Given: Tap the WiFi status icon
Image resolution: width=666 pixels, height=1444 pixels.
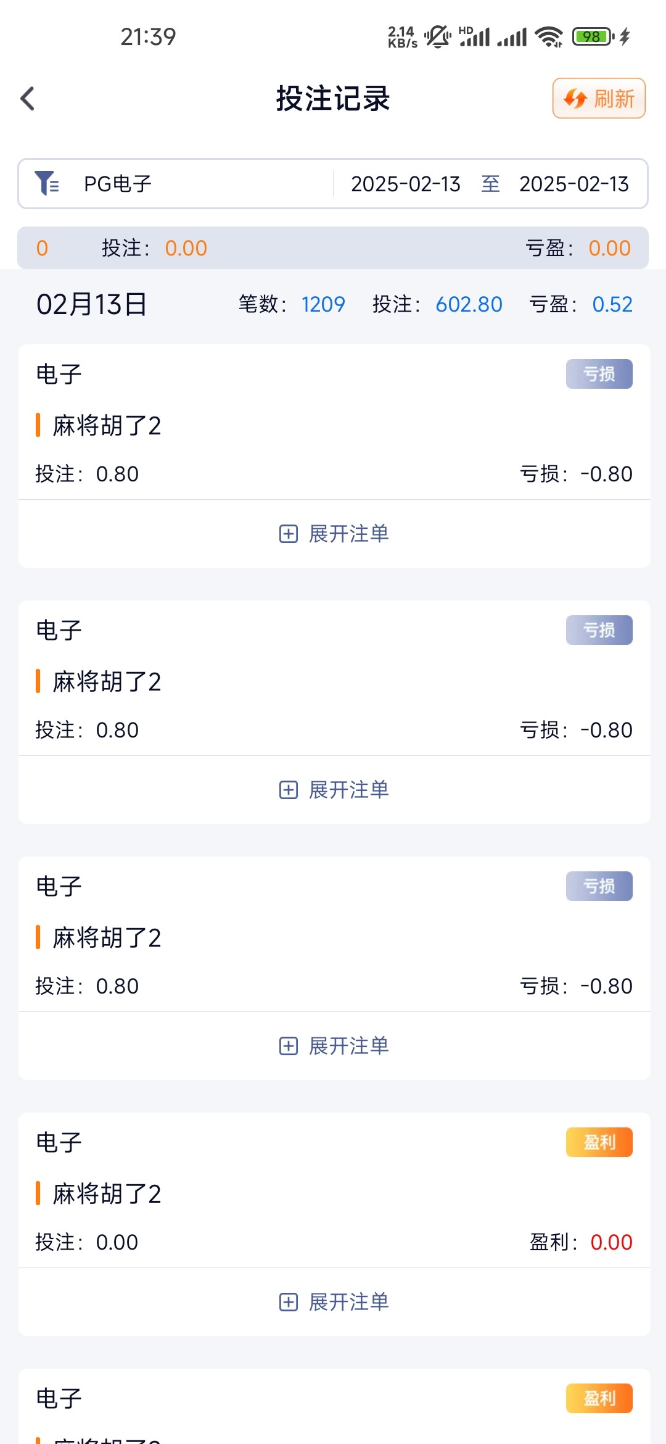Looking at the screenshot, I should click(x=548, y=37).
